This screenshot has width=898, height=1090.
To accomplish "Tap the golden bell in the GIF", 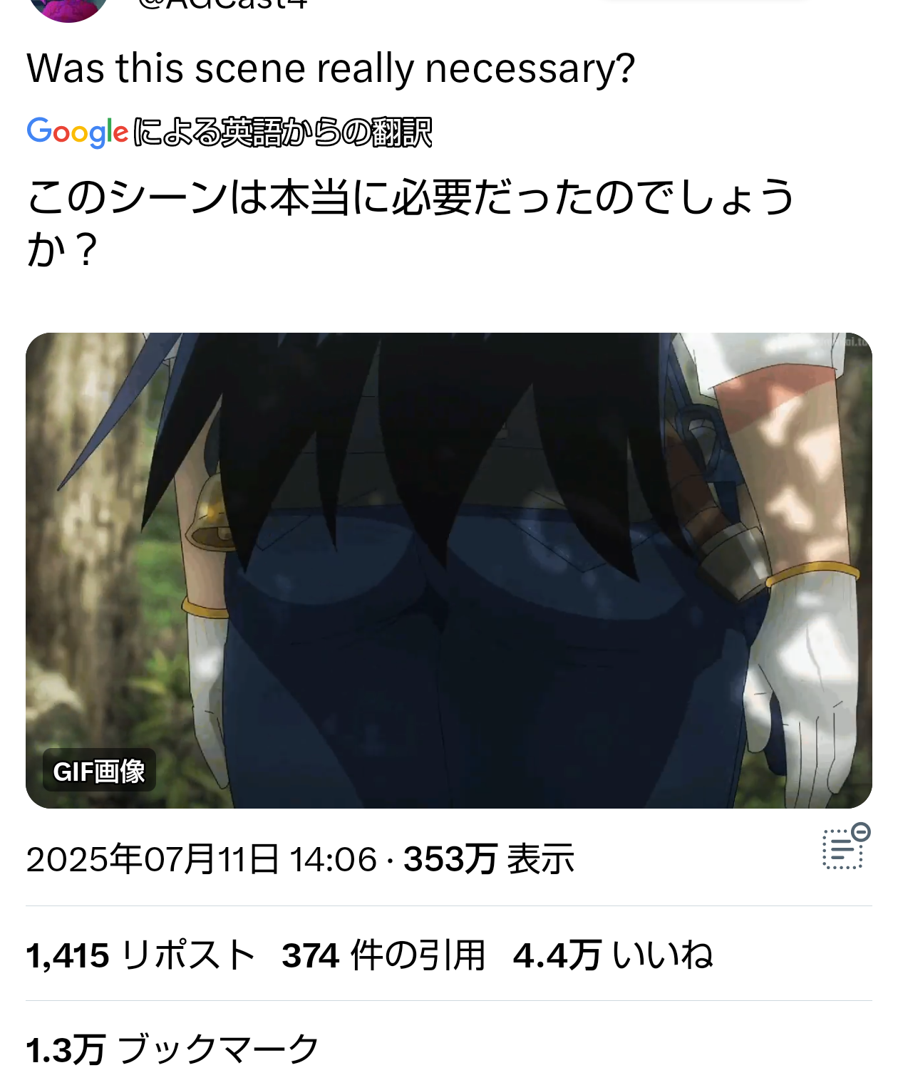I will click(x=208, y=514).
